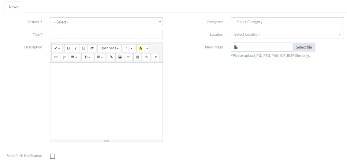Open the text color options arrow
Image resolution: width=347 pixels, height=164 pixels.
[x=147, y=48]
